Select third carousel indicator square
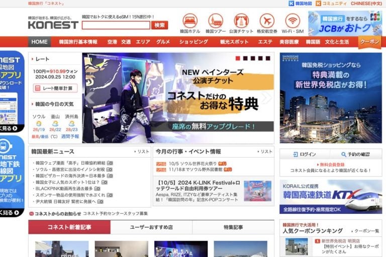Viewport: 386px width, 257px height. click(253, 58)
